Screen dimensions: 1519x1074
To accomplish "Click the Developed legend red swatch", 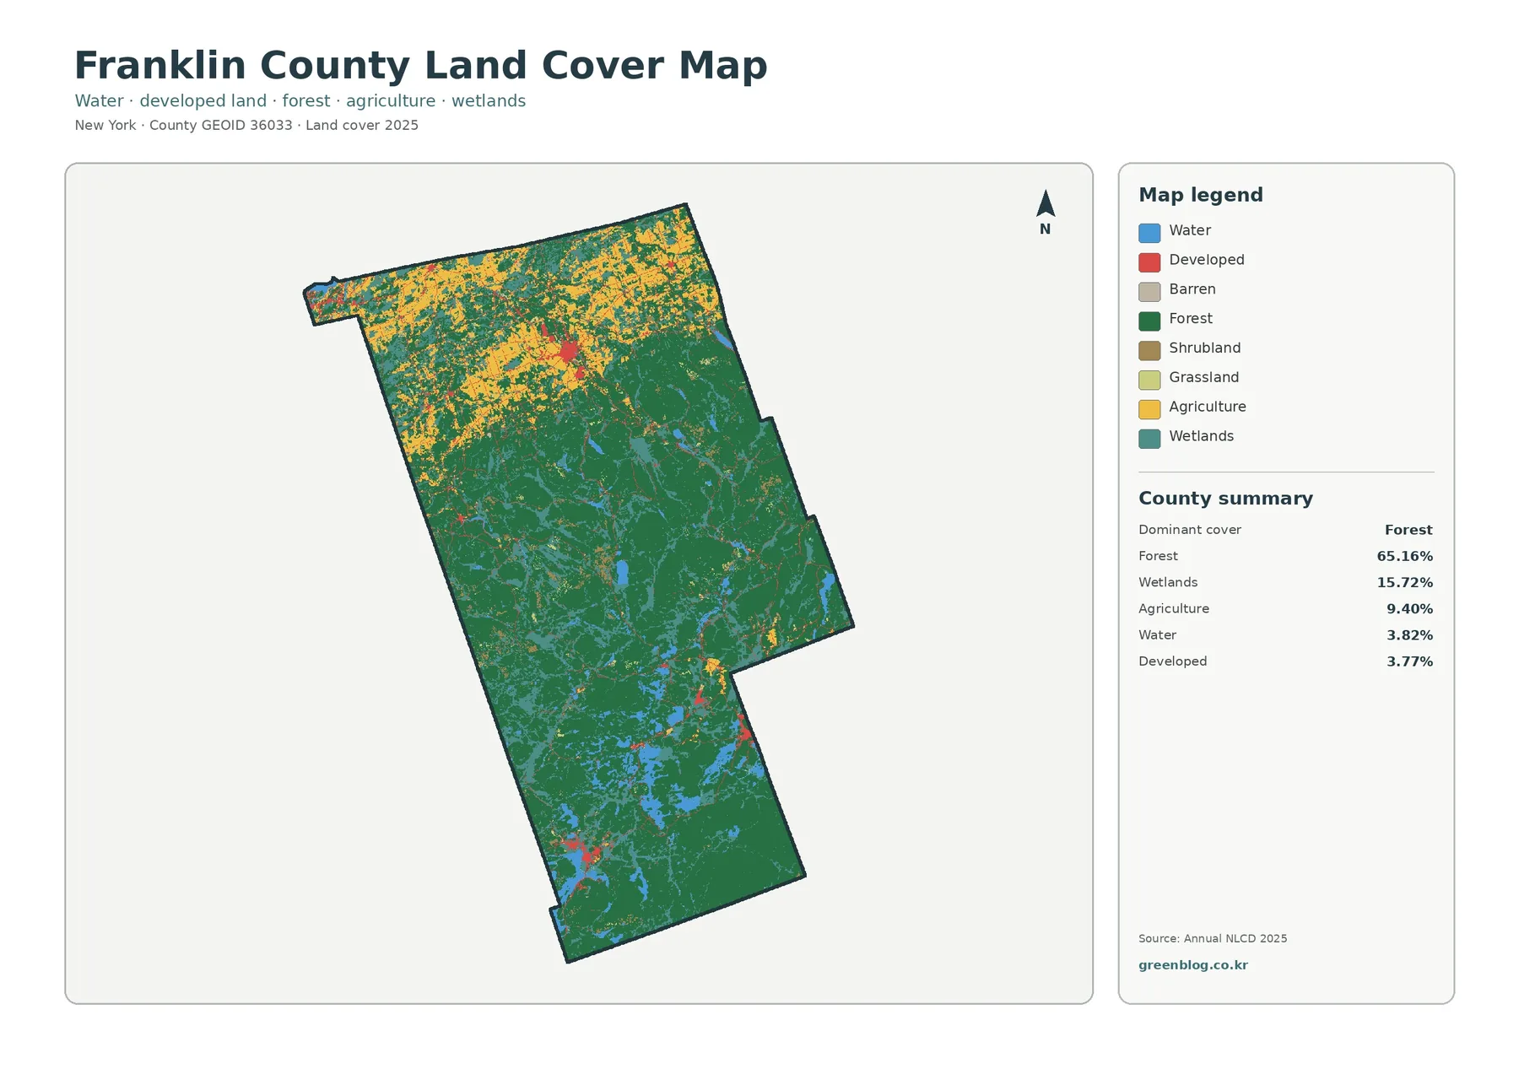I will tap(1149, 262).
